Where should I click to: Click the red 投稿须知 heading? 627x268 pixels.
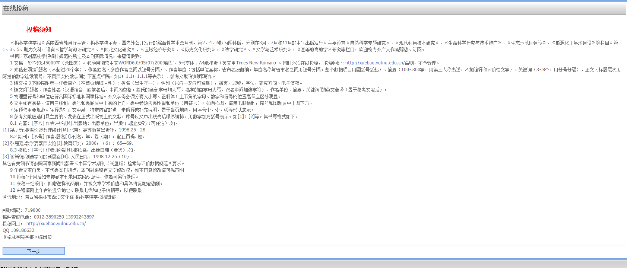click(x=39, y=29)
